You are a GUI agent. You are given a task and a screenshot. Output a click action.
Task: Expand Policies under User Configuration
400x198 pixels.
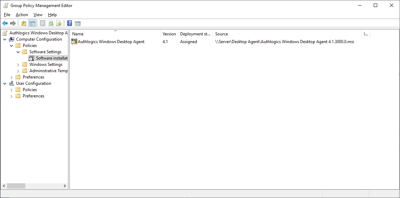click(12, 90)
